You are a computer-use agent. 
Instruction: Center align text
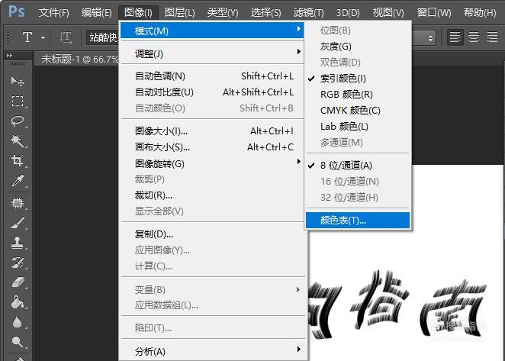[x=474, y=37]
